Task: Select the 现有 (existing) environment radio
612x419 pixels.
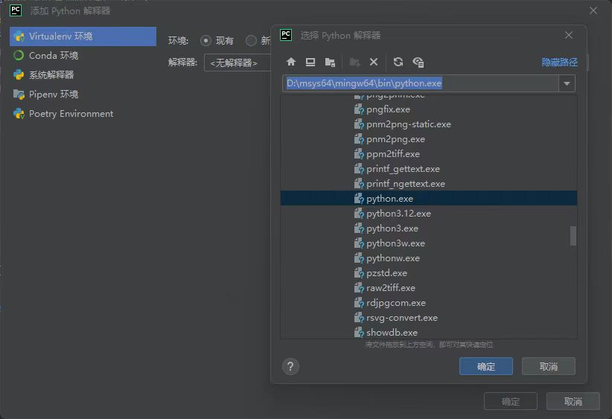Action: (205, 41)
